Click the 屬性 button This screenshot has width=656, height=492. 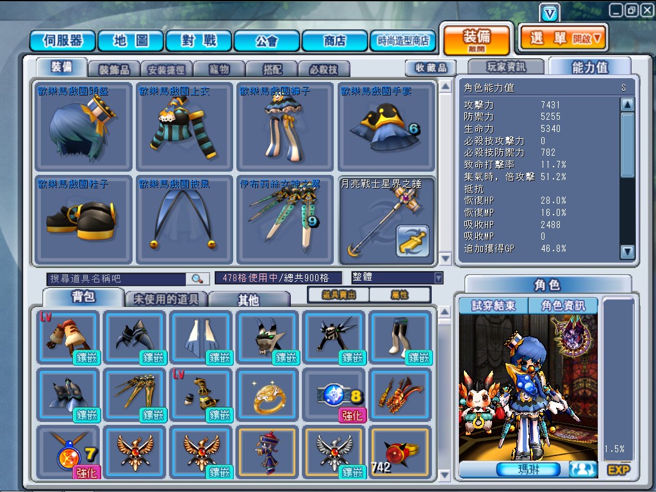point(400,295)
